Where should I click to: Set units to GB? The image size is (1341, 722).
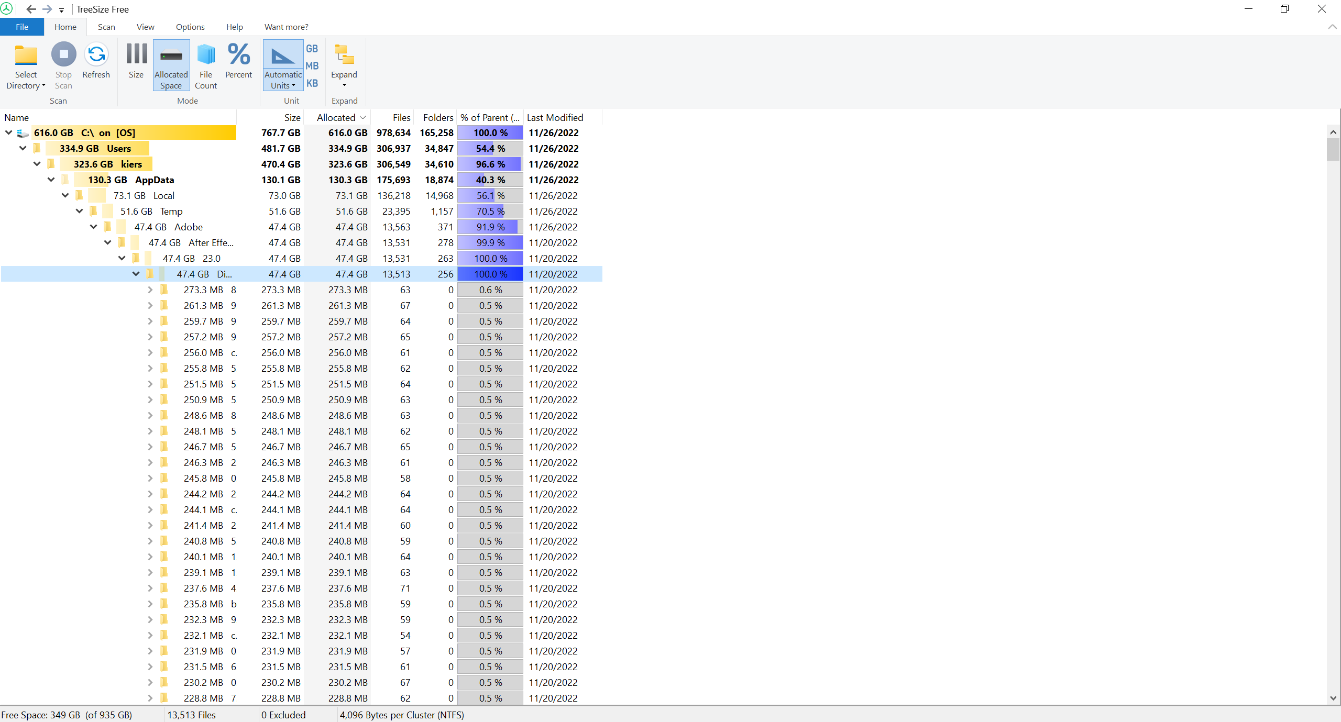[x=312, y=48]
